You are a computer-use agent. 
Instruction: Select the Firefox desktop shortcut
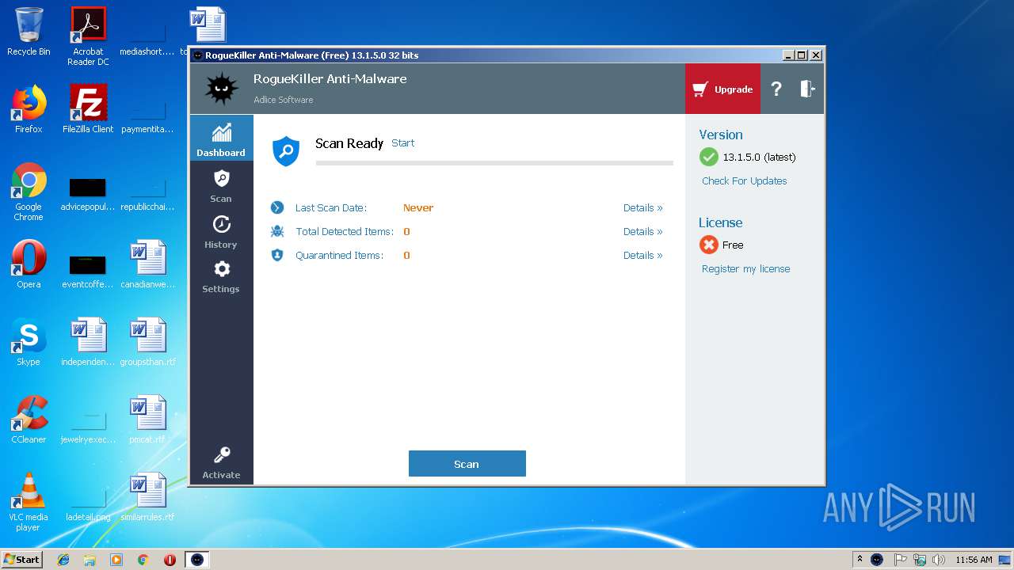(x=29, y=109)
